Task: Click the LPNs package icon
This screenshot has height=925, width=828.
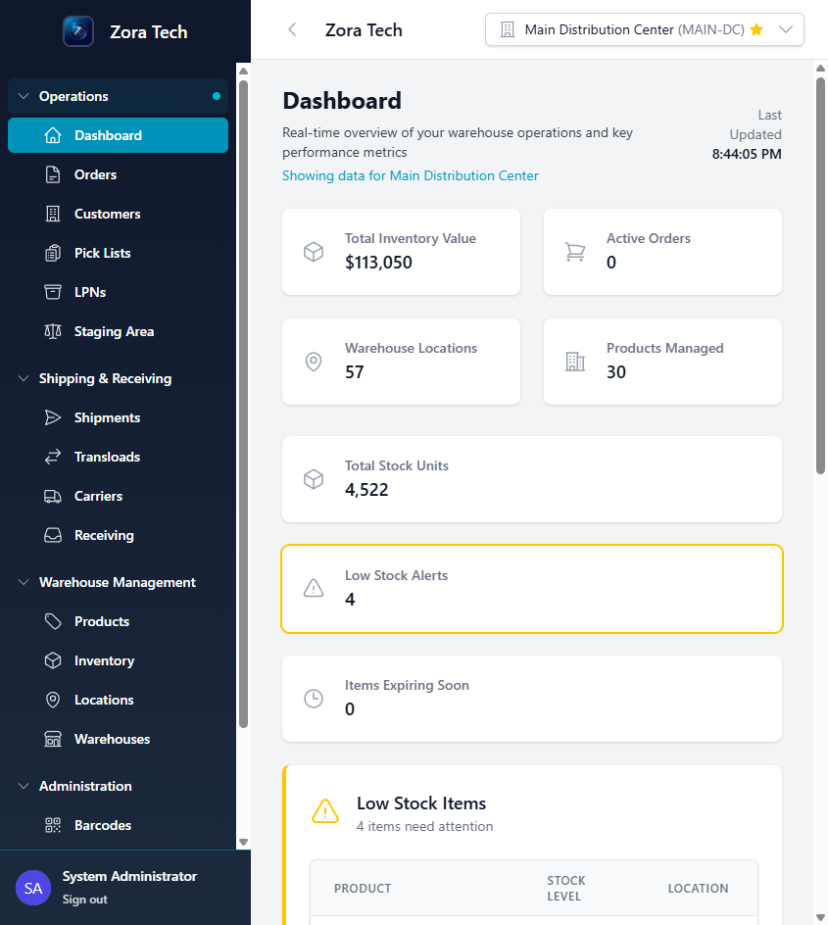Action: coord(53,292)
